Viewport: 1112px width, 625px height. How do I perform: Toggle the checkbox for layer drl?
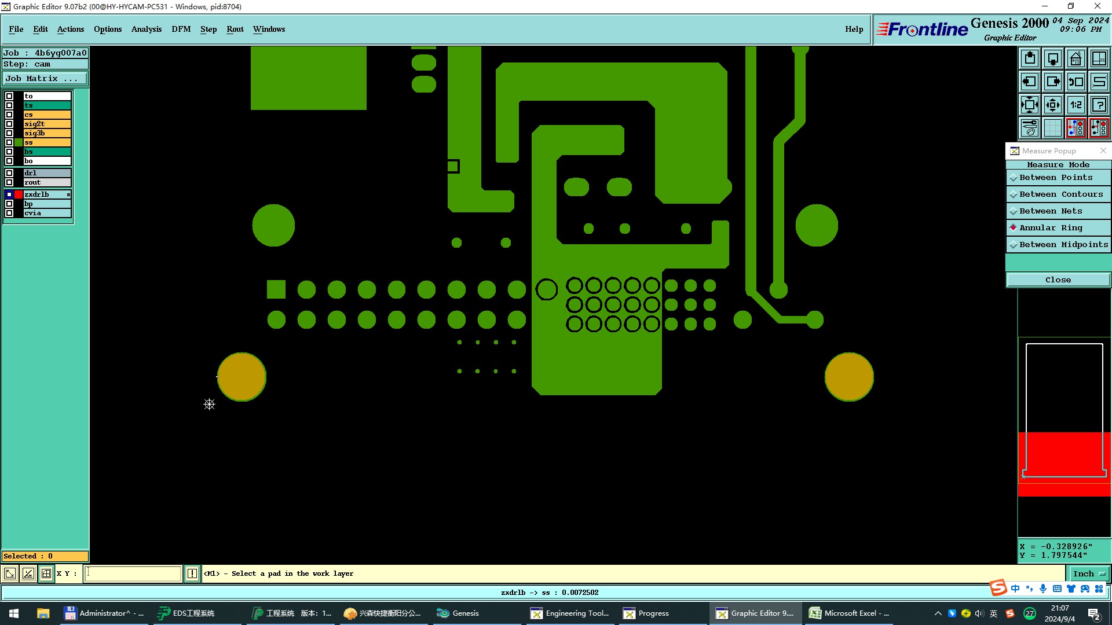click(x=9, y=173)
